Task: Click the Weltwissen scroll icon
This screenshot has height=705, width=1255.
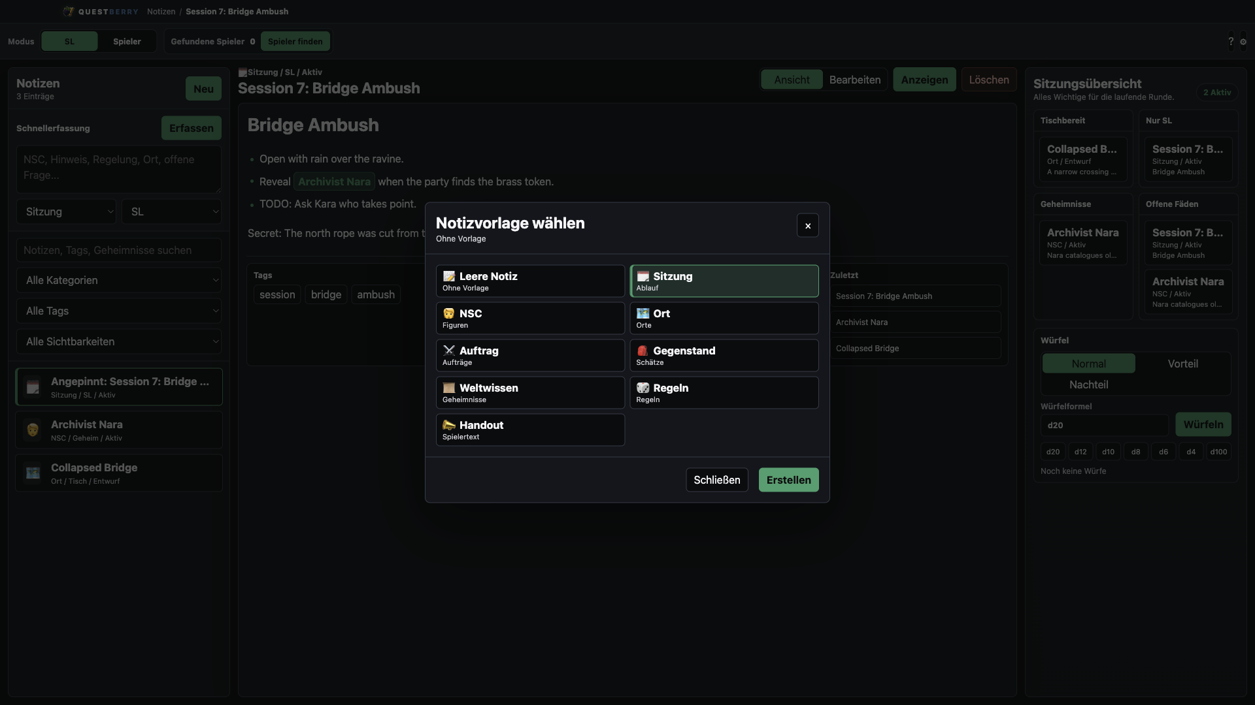Action: [449, 388]
